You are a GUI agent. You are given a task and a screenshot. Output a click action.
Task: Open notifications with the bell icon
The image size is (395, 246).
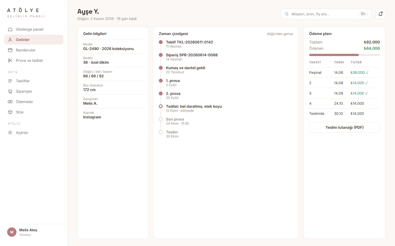coord(380,14)
